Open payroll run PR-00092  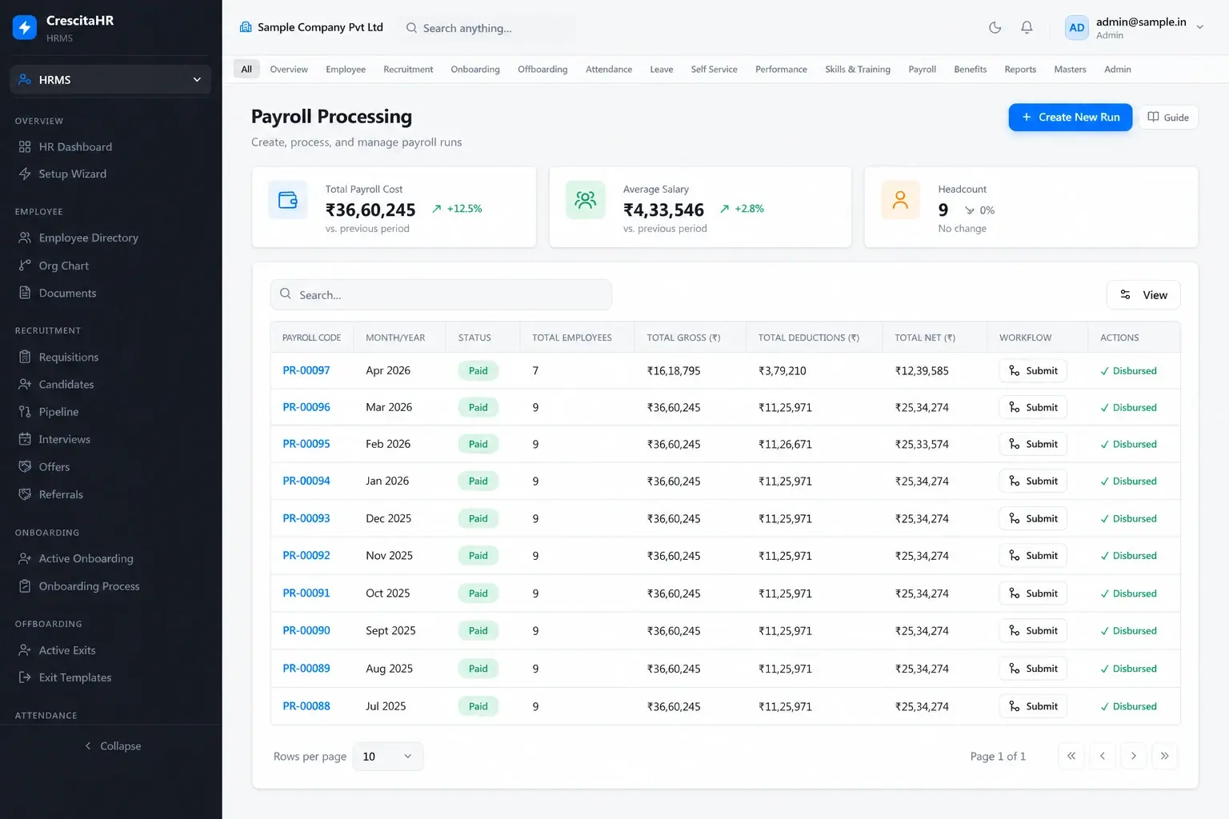click(x=306, y=555)
